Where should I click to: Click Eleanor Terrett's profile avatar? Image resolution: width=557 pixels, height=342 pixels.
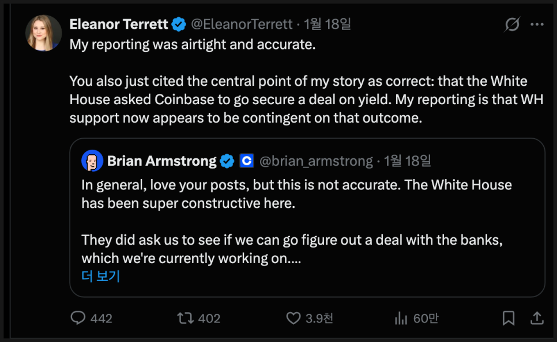(x=44, y=33)
